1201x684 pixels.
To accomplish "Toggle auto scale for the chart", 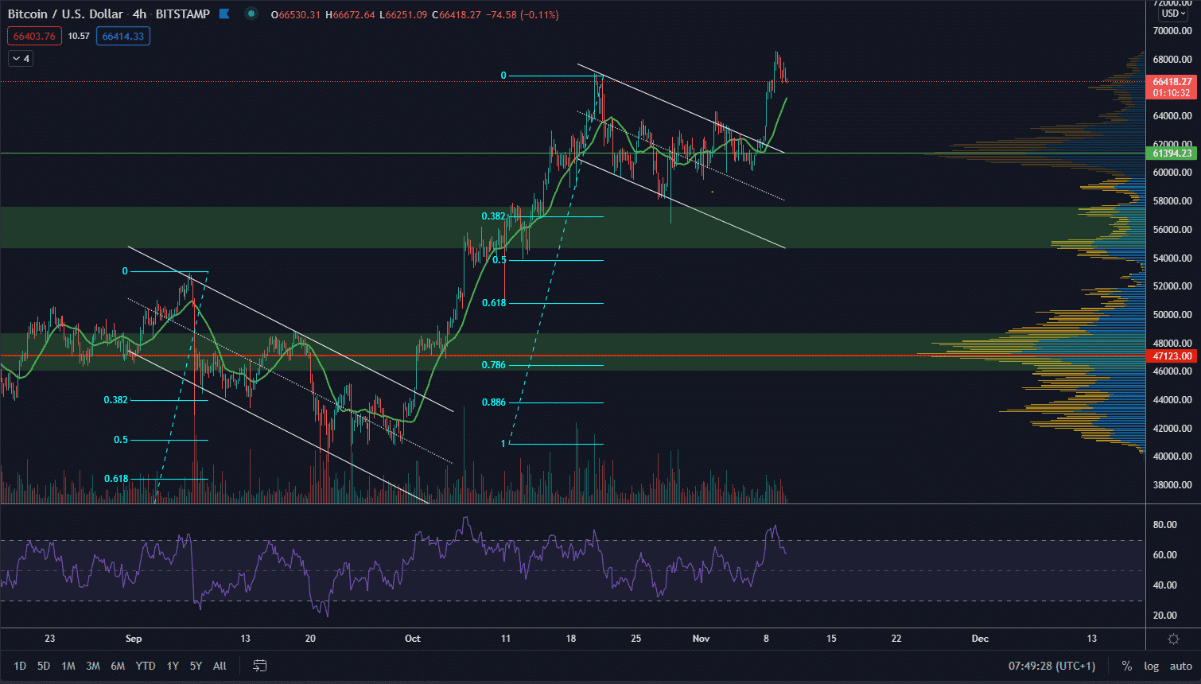I will point(1180,666).
